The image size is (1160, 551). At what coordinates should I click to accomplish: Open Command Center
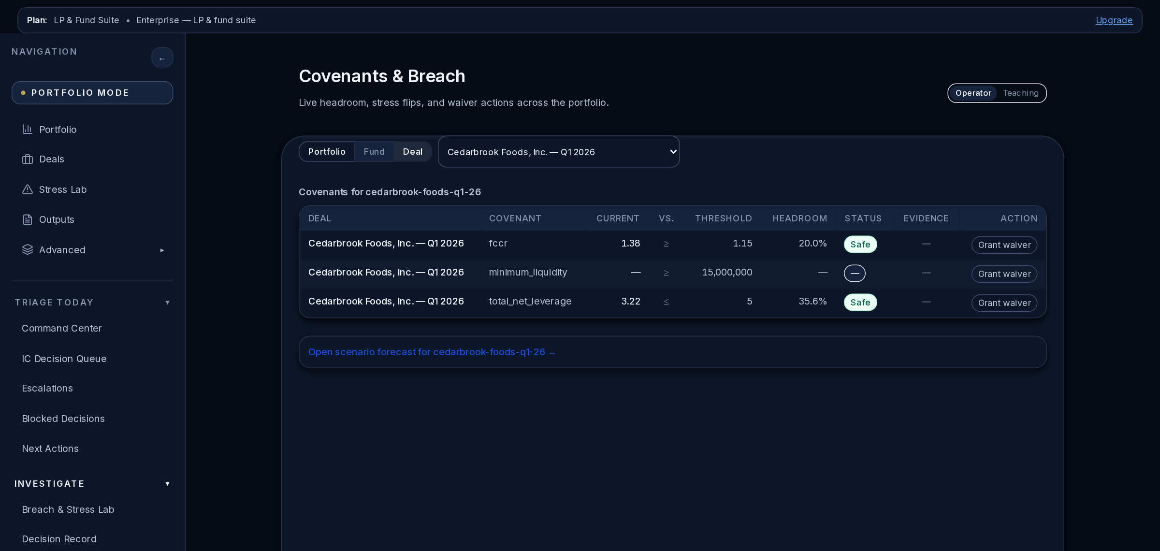point(62,328)
